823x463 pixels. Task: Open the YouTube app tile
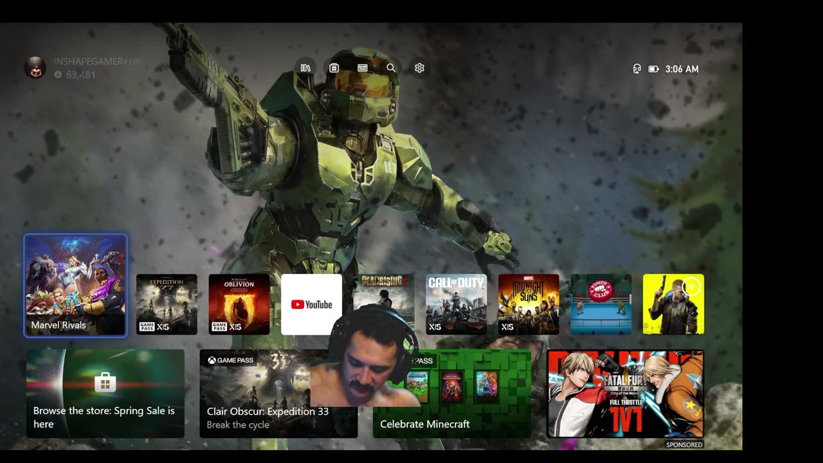[x=311, y=304]
